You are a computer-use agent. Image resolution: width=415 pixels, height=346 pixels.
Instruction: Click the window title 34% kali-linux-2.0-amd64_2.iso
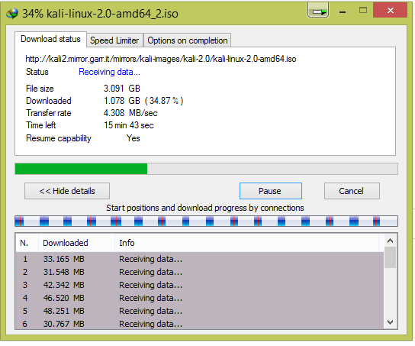click(x=100, y=14)
